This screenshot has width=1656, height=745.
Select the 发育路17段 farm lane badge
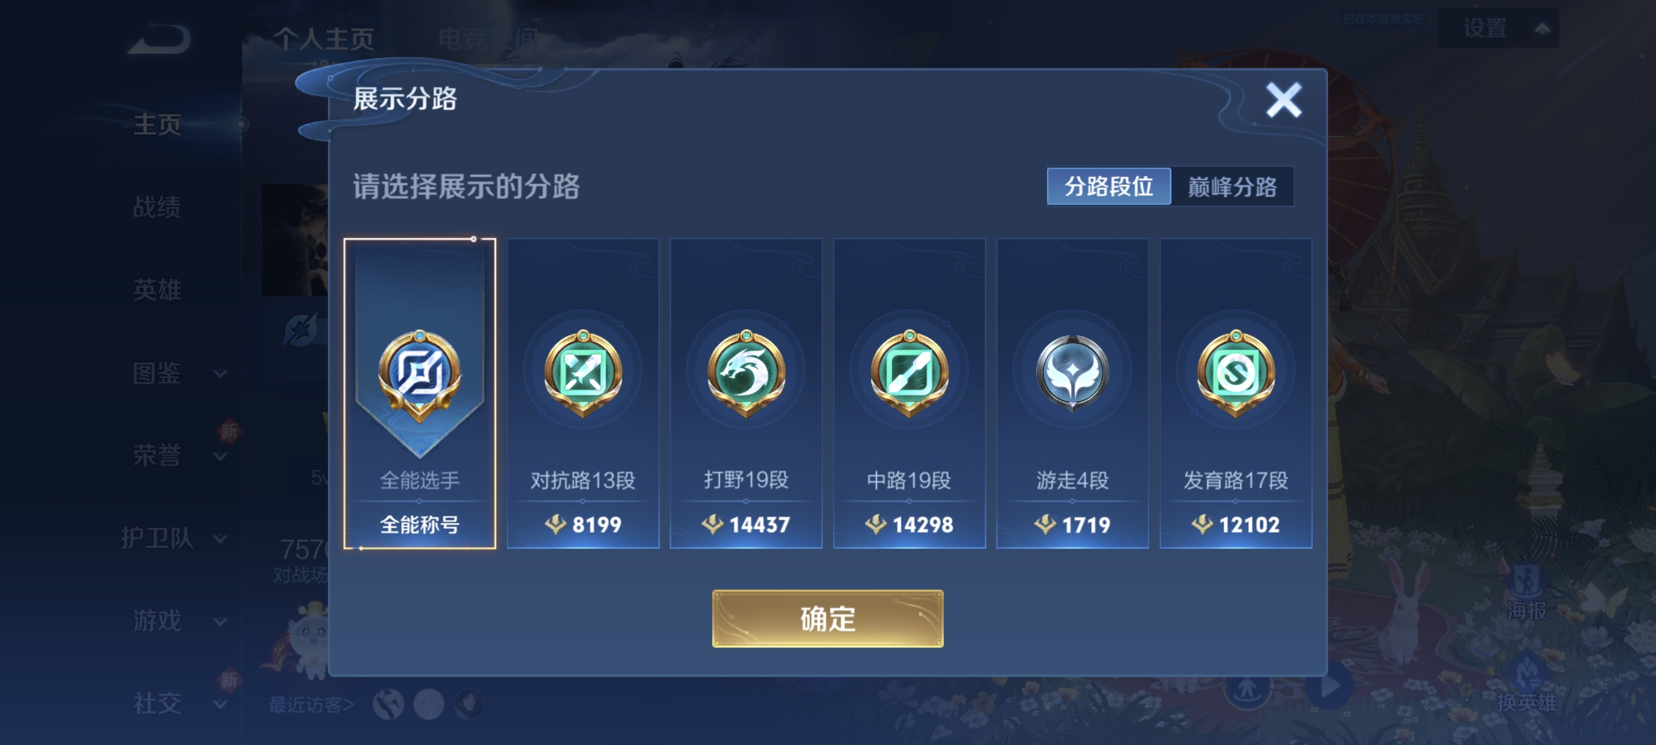tap(1235, 393)
